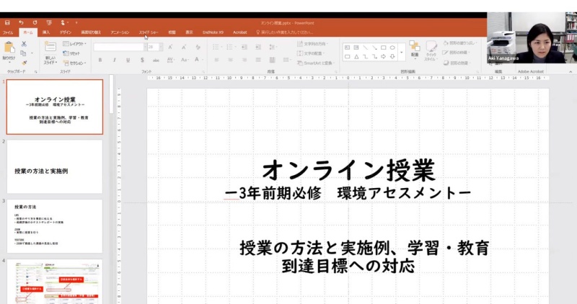Screen dimensions: 577x304
Task: Switch to the Acrobat tab
Action: click(240, 32)
